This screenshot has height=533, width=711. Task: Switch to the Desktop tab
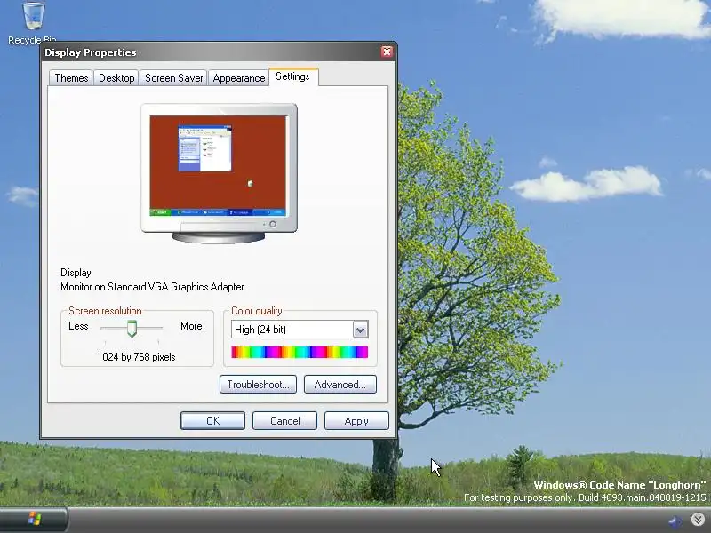click(116, 78)
